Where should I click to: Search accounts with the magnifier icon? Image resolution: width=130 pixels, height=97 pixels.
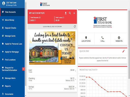(70, 13)
